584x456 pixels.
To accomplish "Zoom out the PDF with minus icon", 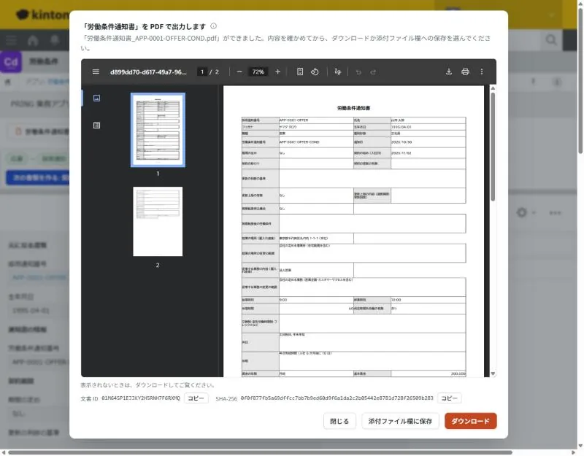I will pos(239,72).
